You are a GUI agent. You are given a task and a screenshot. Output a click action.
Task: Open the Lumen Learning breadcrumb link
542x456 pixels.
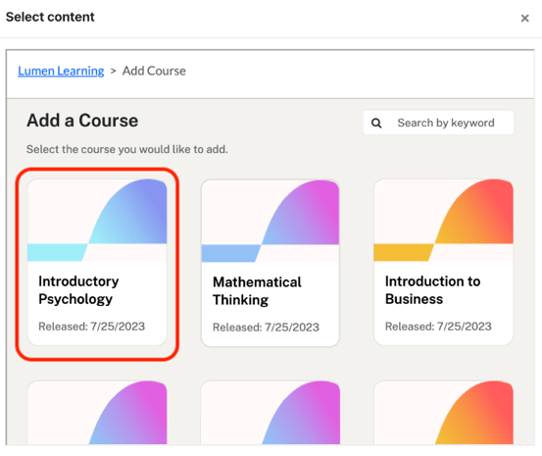[x=61, y=71]
